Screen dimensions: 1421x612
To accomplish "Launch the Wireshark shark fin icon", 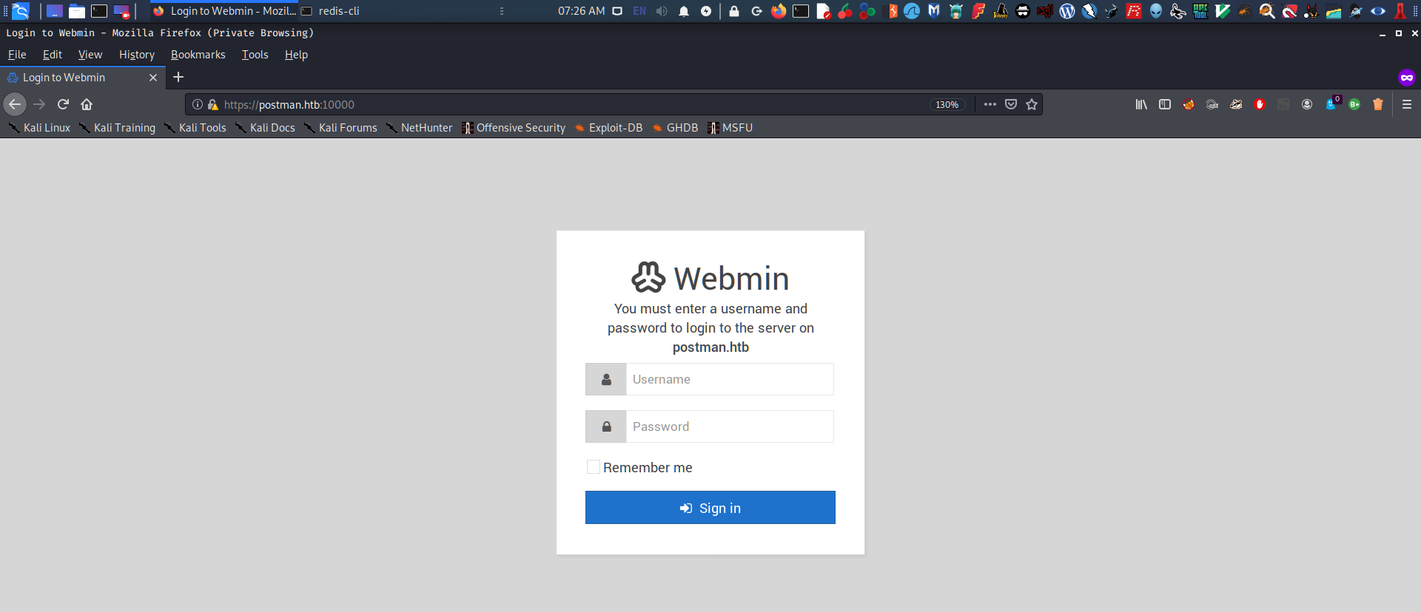I will coord(912,11).
